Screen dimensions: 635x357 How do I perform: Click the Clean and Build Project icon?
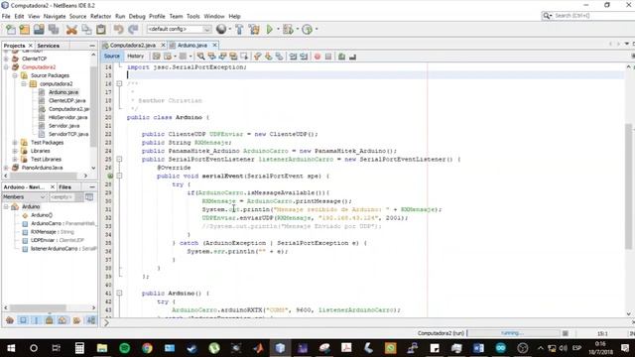254,29
